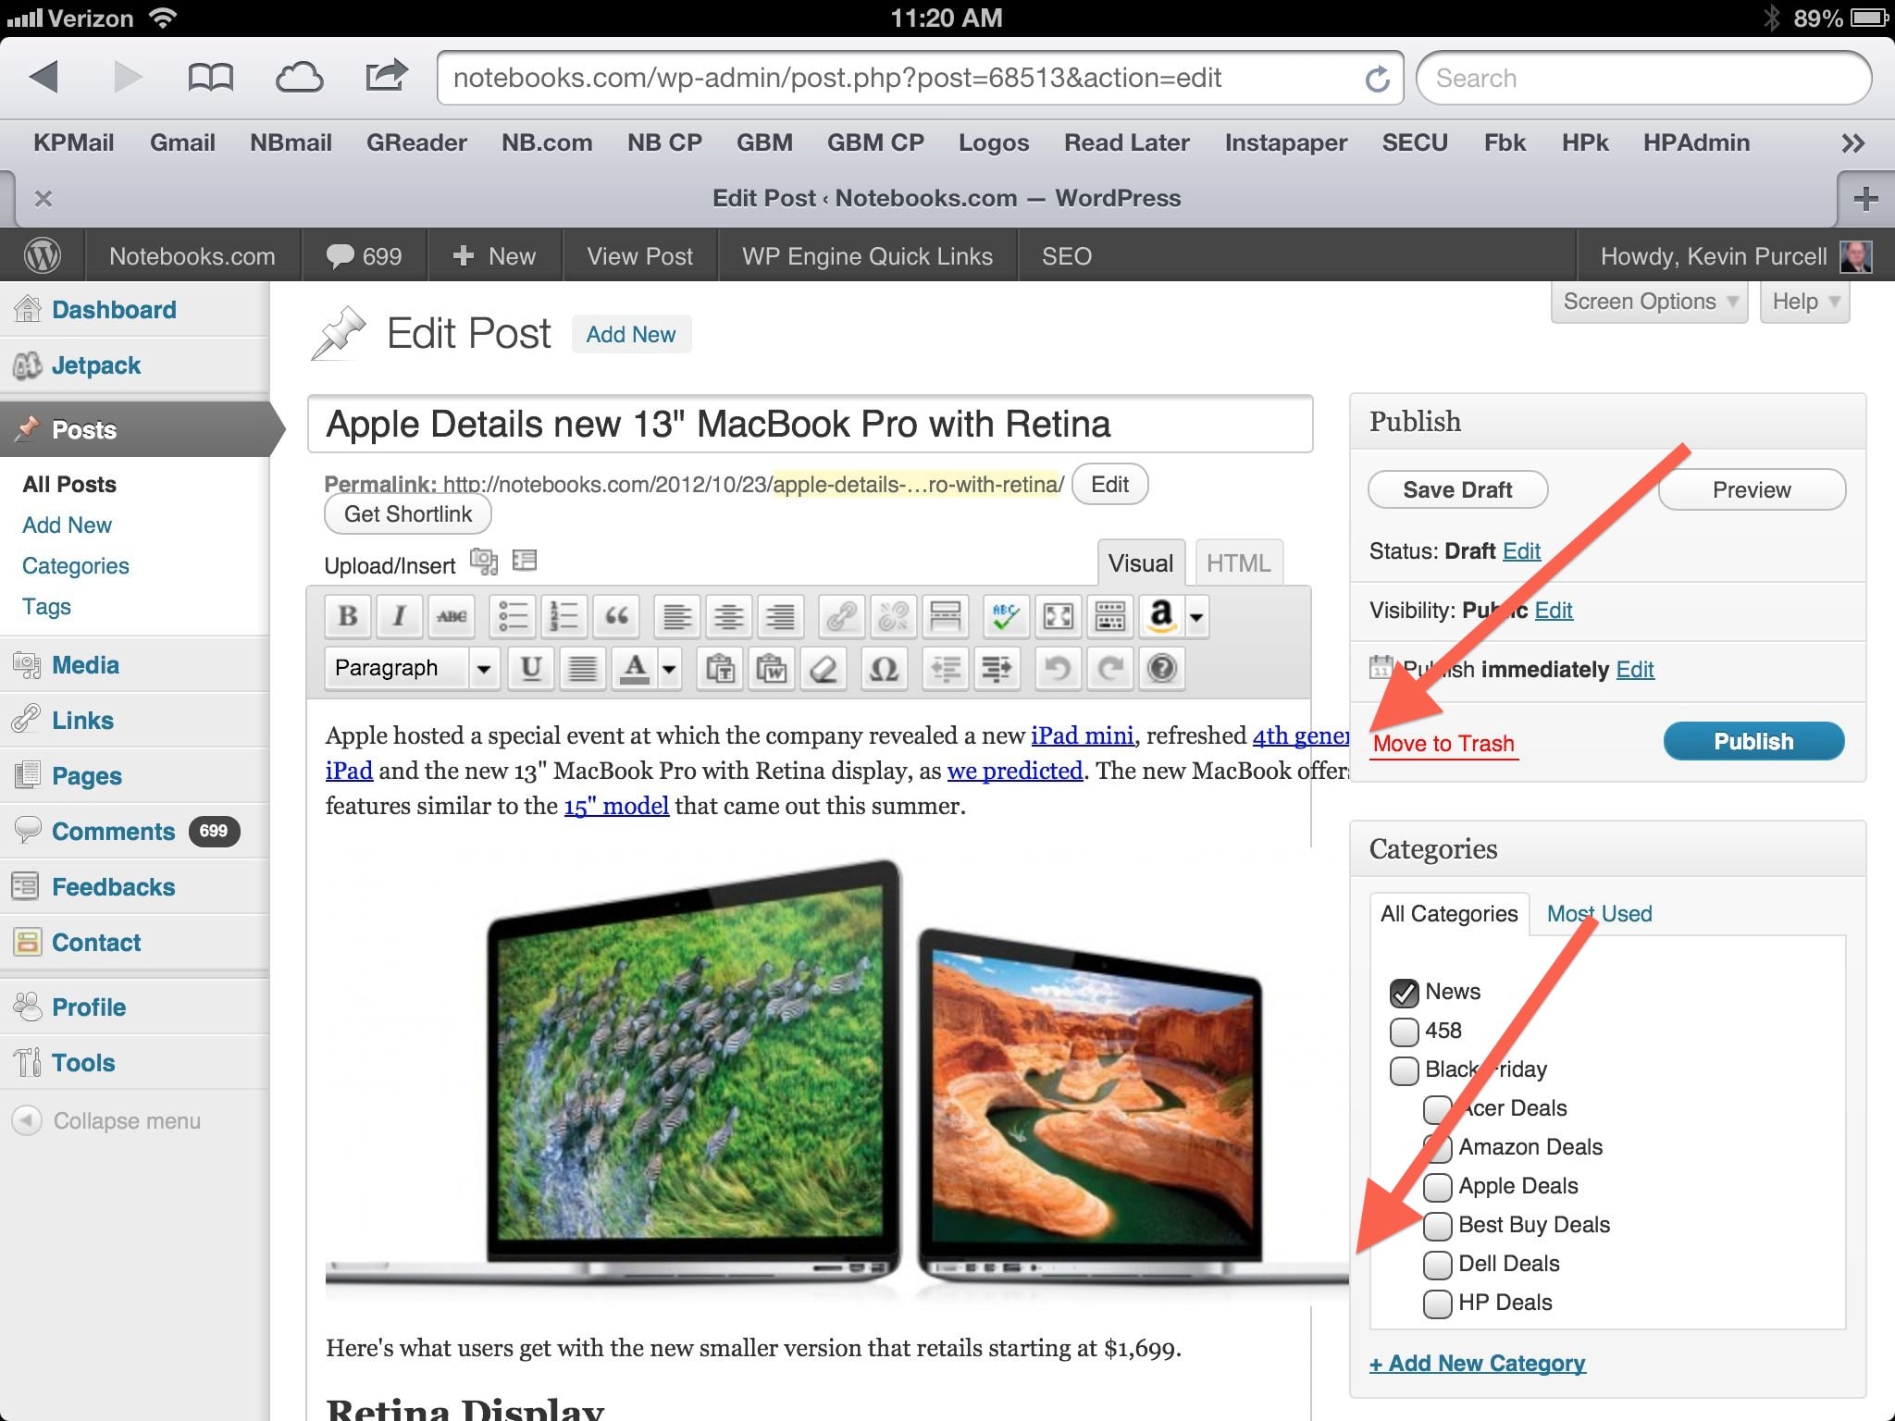Screen dimensions: 1895x1421
Task: Check the Best Buy Deals category
Action: [1437, 1226]
